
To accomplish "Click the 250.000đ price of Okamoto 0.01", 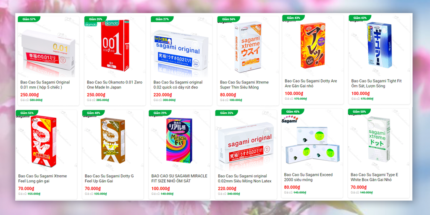I will [96, 95].
